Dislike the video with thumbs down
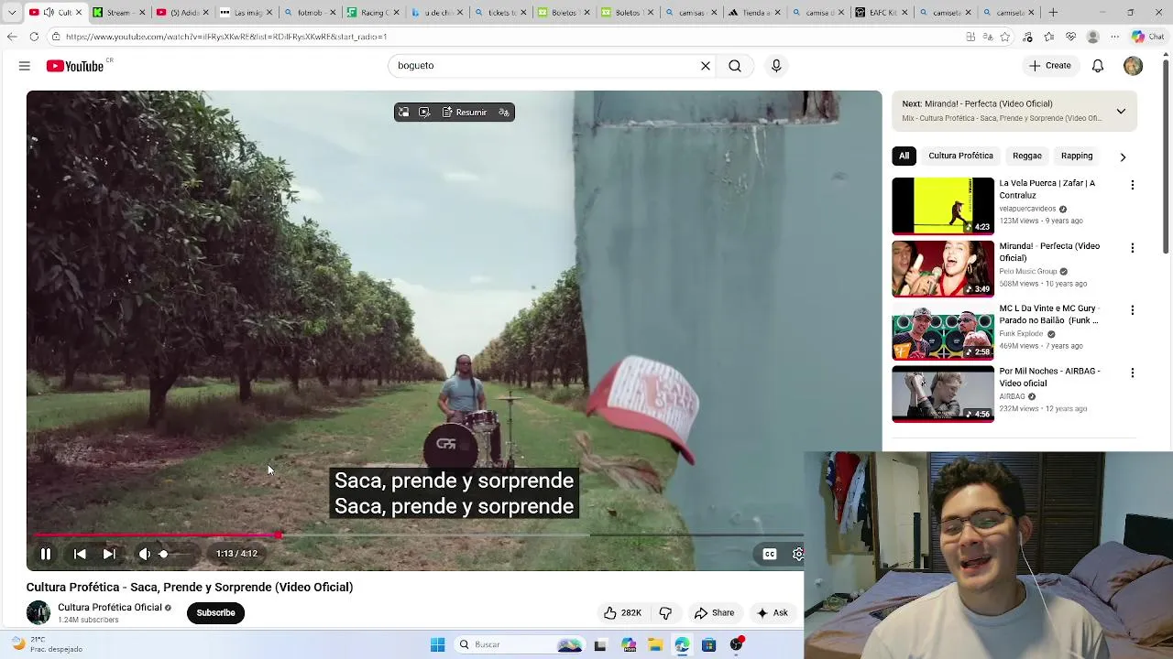The height and width of the screenshot is (659, 1173). click(666, 613)
